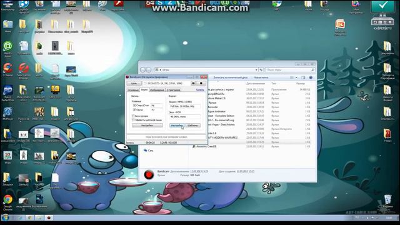Switch to the Основные tab in Bandicam
This screenshot has width=400, height=225.
point(133,90)
